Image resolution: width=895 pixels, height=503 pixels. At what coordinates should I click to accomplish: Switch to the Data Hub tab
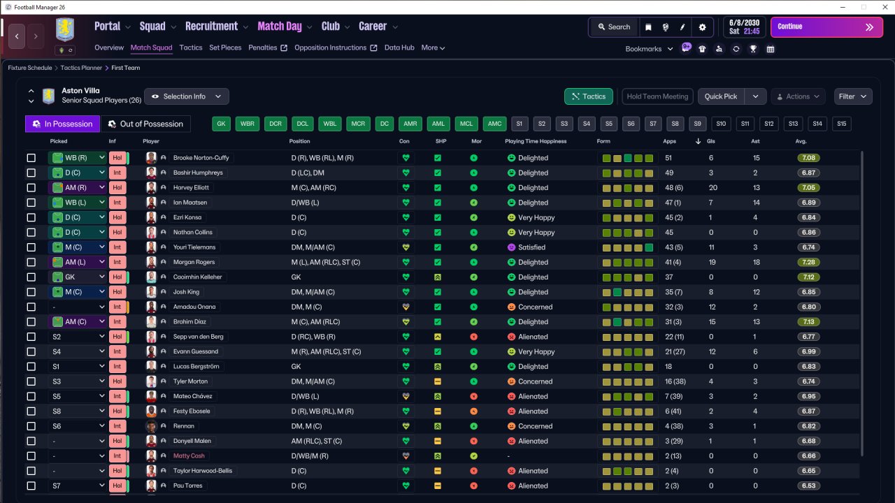(399, 48)
